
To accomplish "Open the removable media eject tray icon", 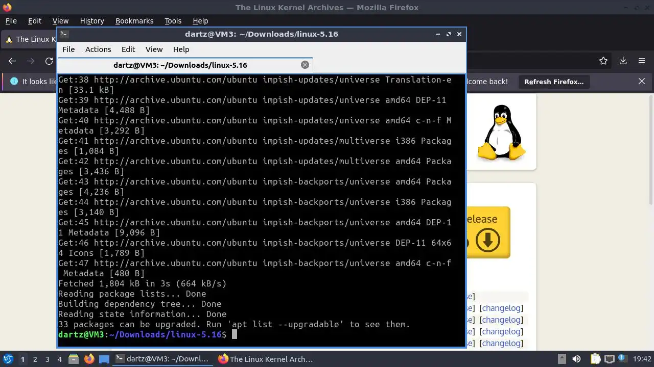I will tap(562, 359).
